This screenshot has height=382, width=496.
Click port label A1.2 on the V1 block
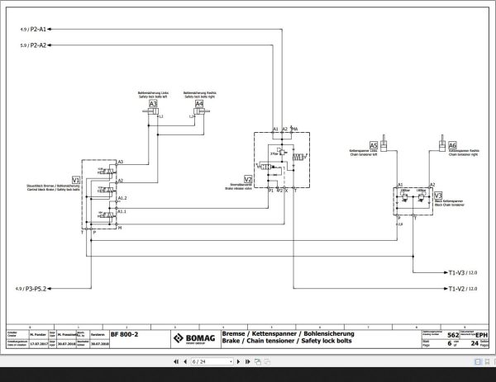click(122, 198)
